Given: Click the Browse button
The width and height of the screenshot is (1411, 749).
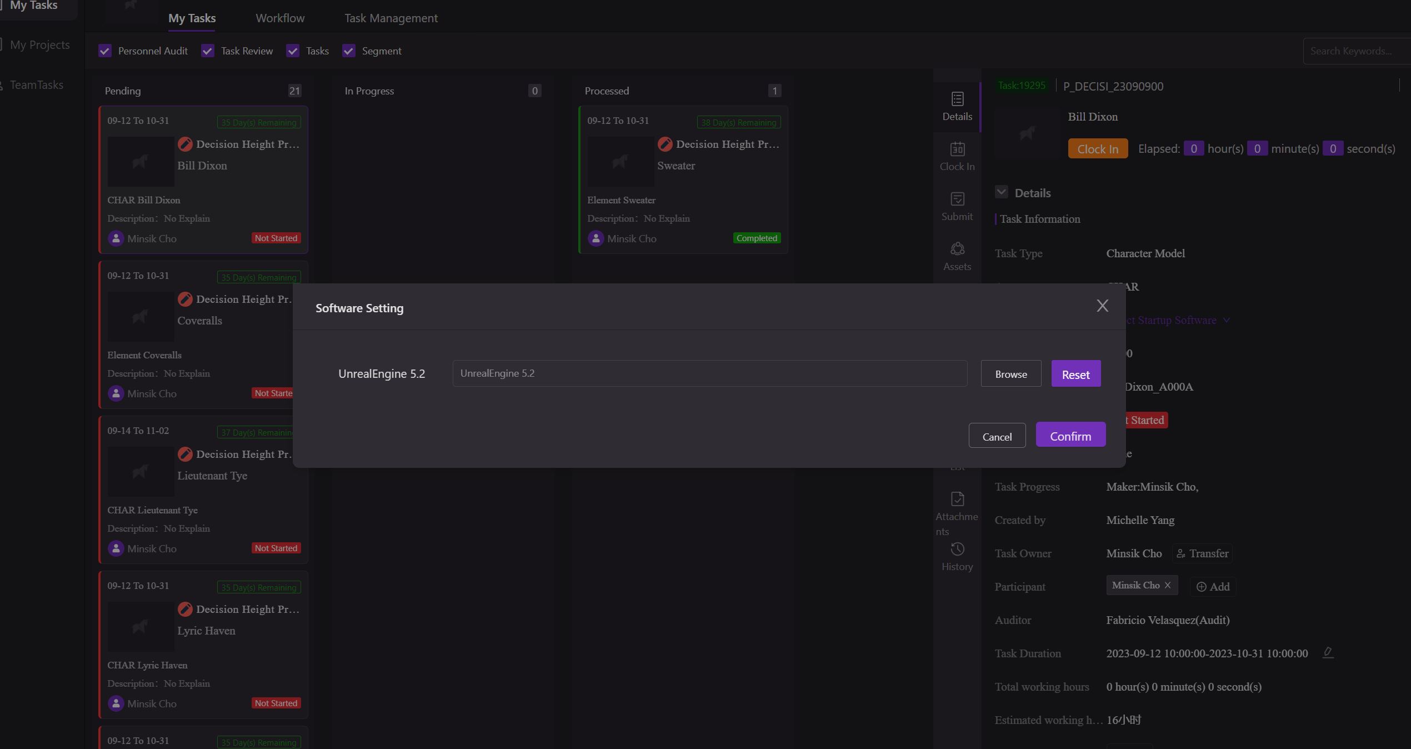Looking at the screenshot, I should point(1011,374).
